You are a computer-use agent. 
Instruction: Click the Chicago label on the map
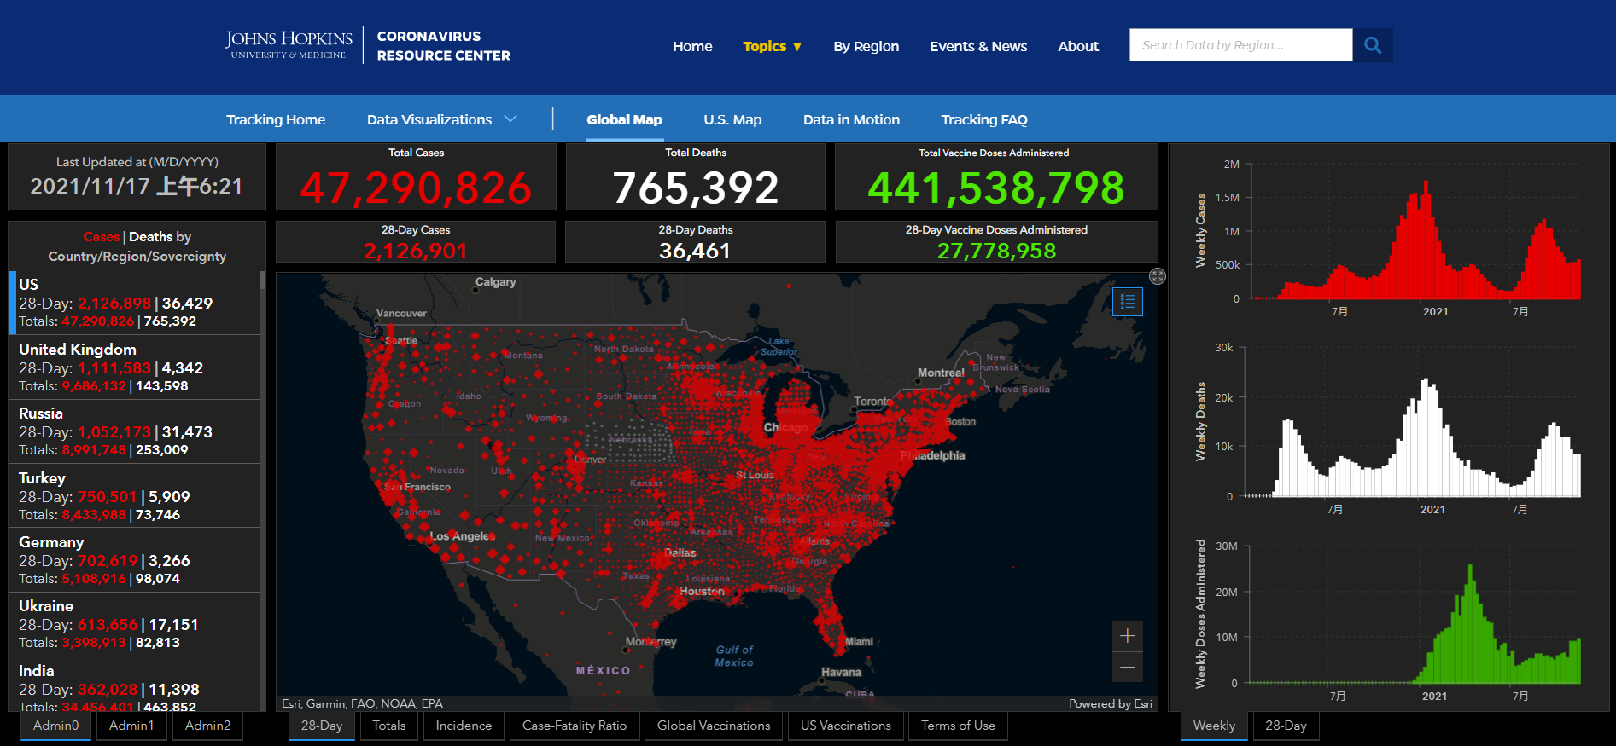pyautogui.click(x=785, y=427)
